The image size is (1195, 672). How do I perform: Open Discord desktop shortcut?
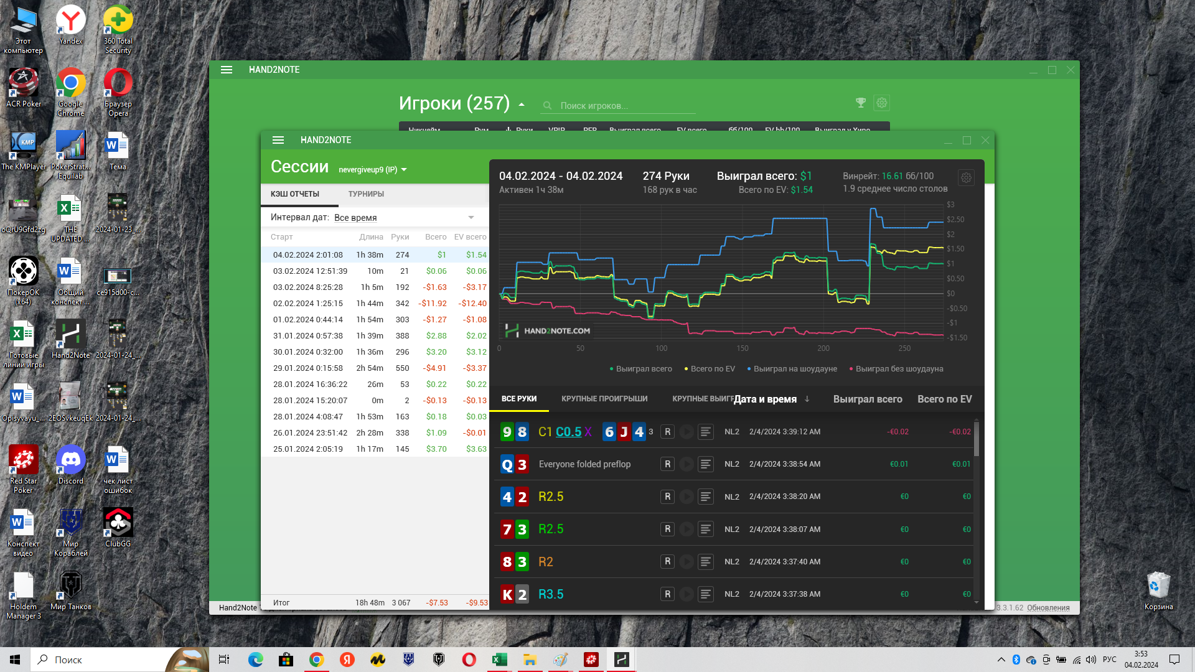click(x=70, y=465)
